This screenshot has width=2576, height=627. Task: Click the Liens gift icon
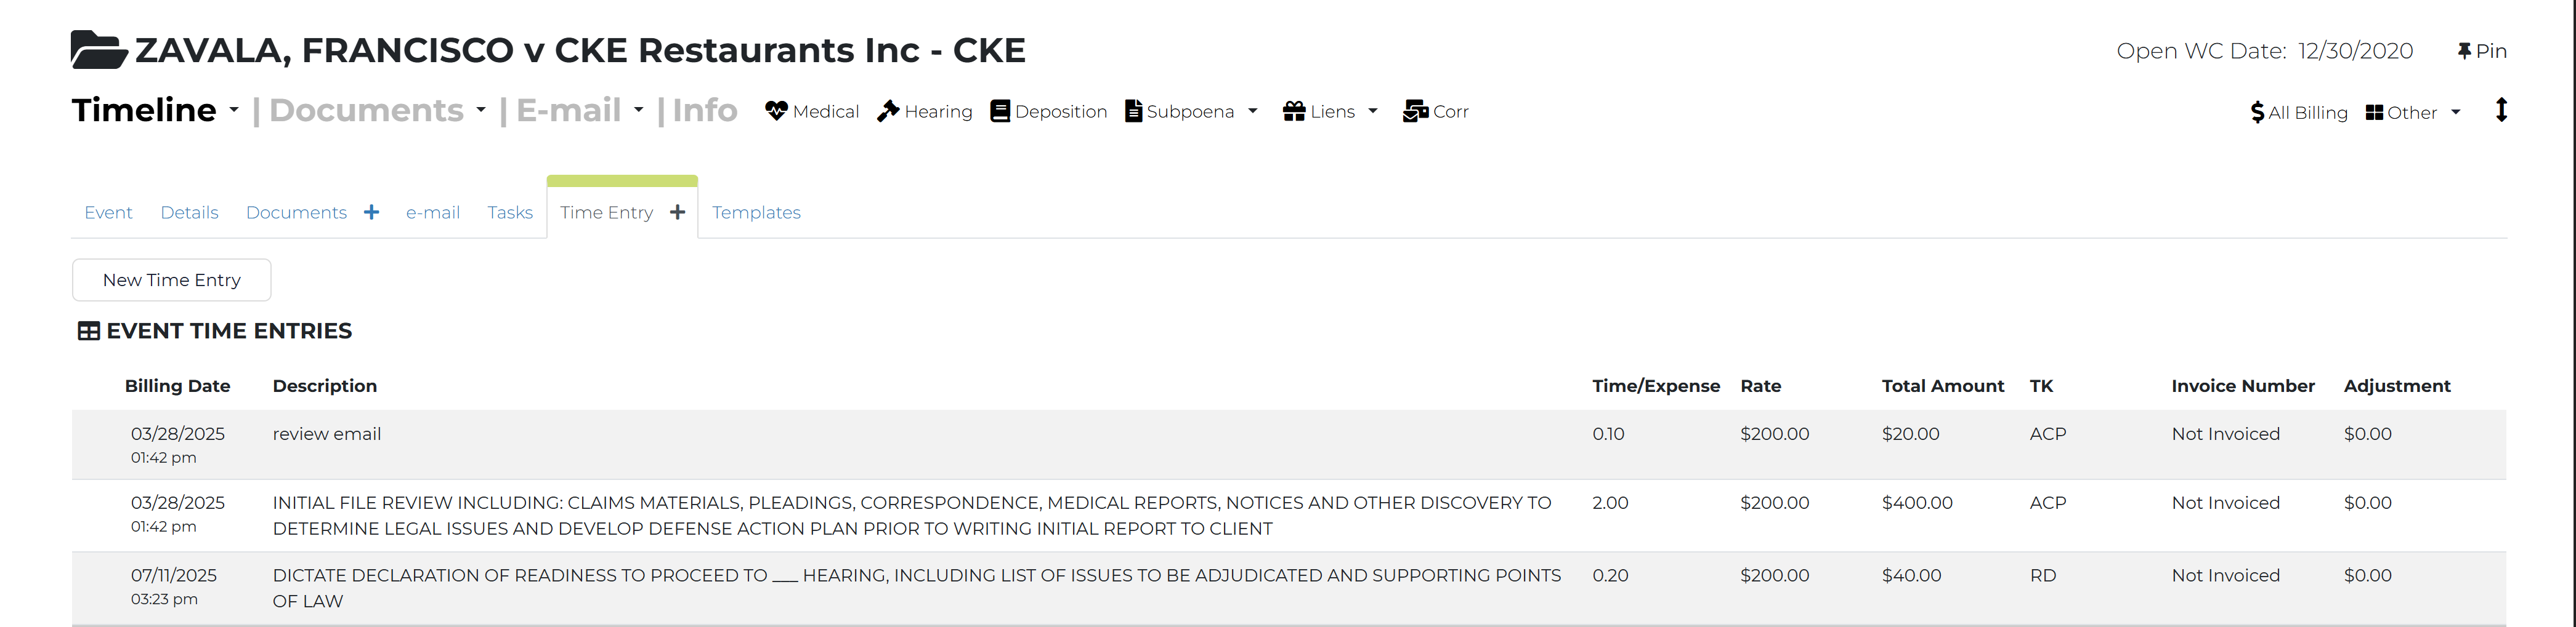pos(1294,111)
